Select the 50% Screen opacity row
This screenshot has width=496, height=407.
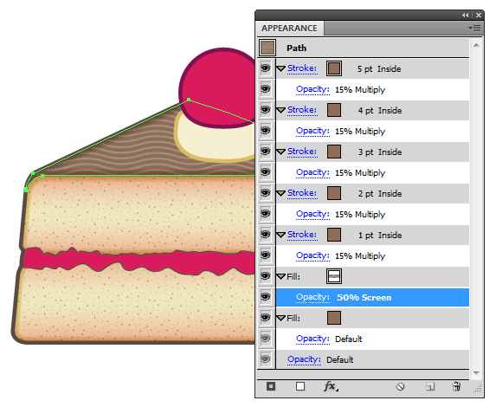tap(372, 297)
